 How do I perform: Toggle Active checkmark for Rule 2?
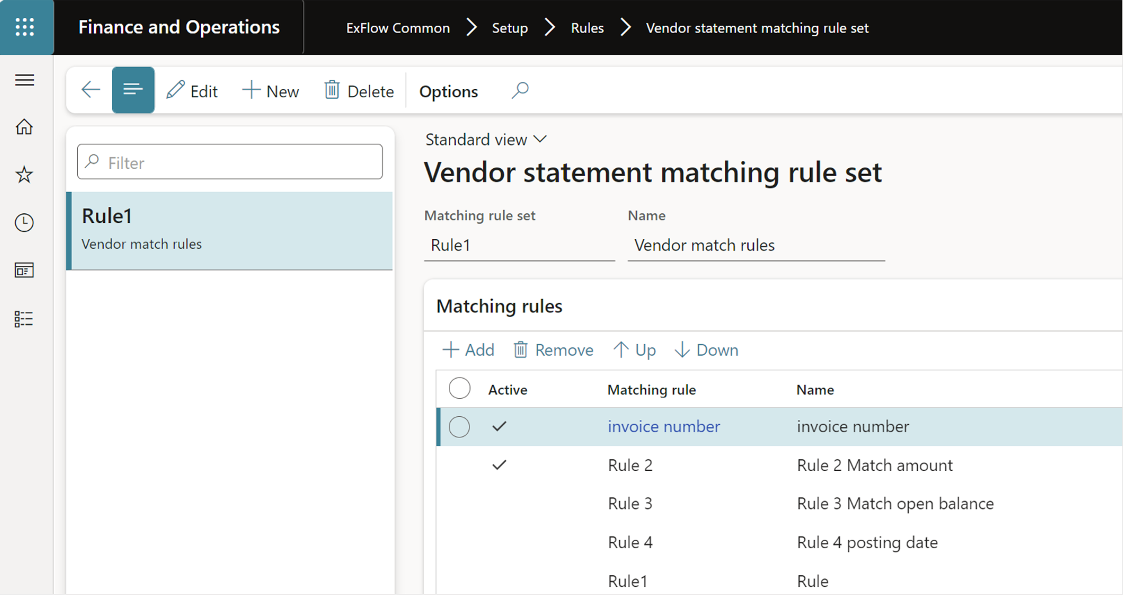[499, 465]
